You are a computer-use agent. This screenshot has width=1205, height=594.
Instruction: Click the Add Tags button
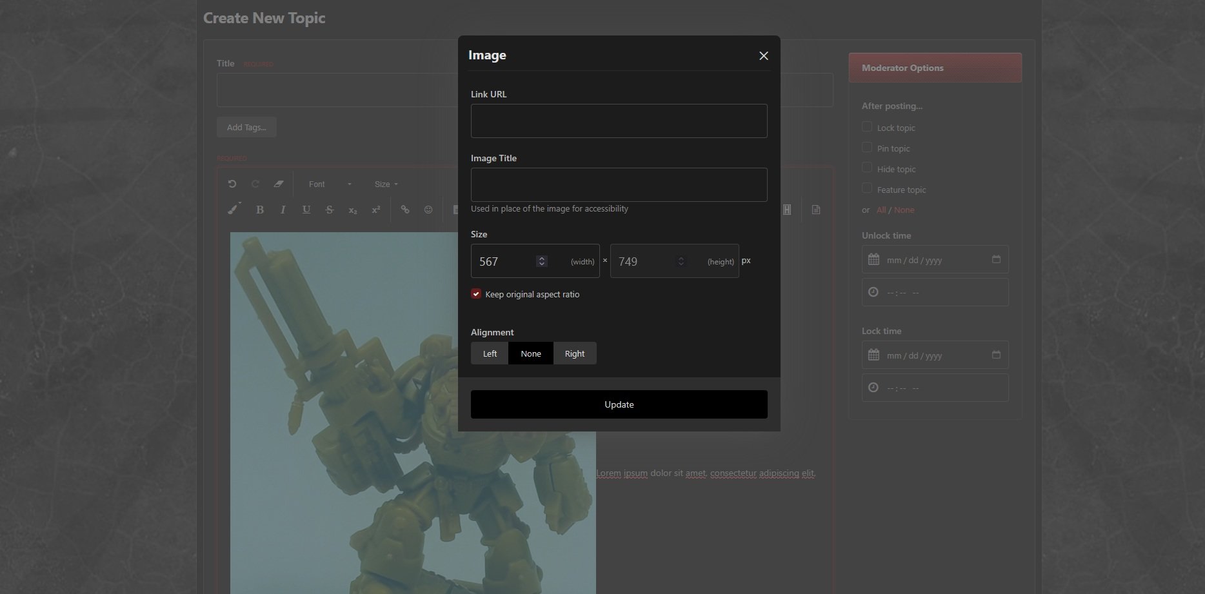(x=246, y=127)
